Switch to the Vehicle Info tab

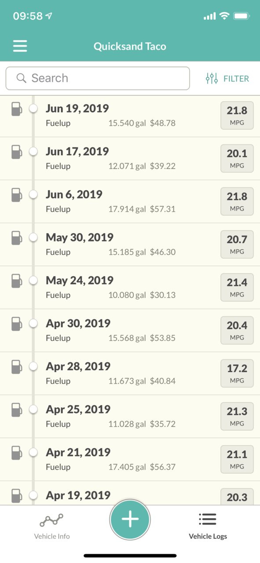pos(52,526)
